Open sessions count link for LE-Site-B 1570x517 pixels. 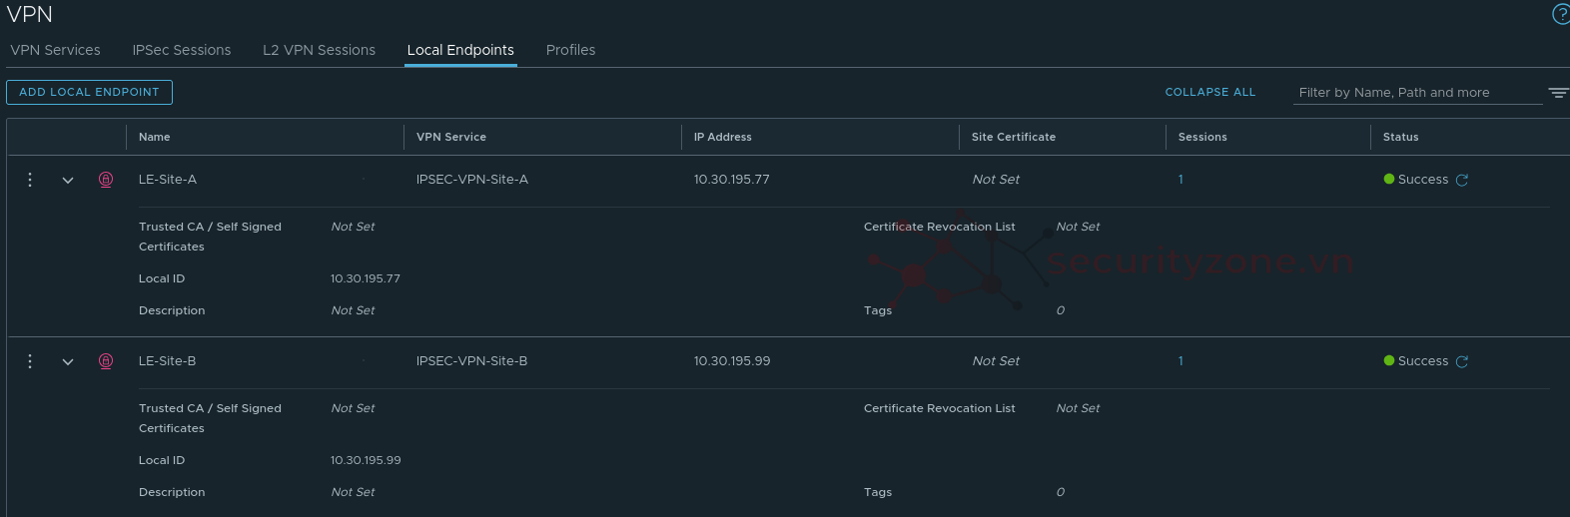click(1180, 361)
